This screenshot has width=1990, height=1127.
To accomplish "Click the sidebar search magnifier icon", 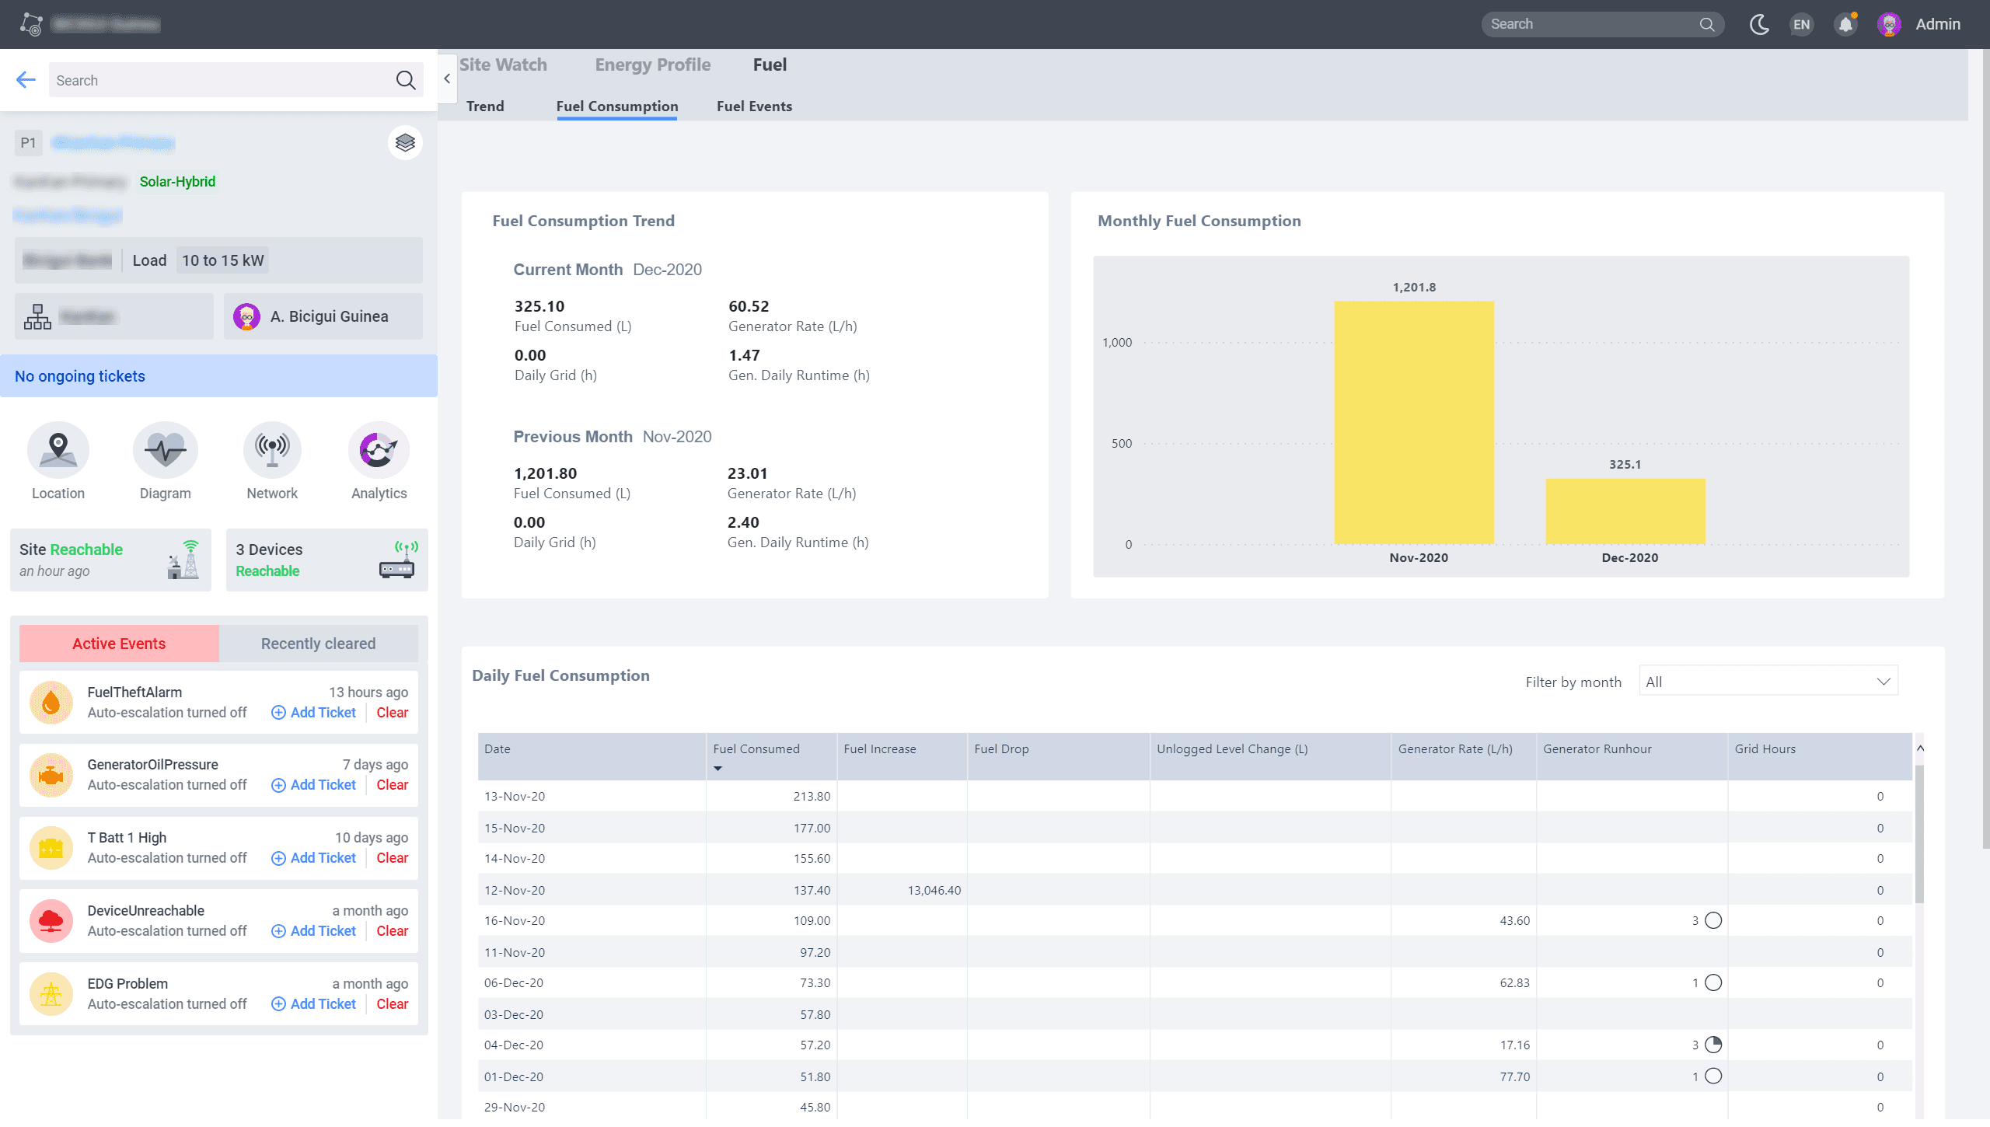I will click(406, 80).
